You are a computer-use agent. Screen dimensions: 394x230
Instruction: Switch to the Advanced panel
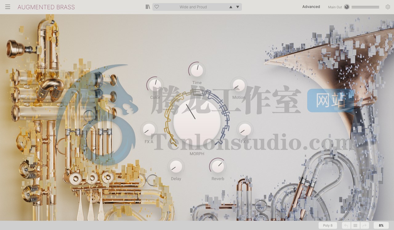311,7
